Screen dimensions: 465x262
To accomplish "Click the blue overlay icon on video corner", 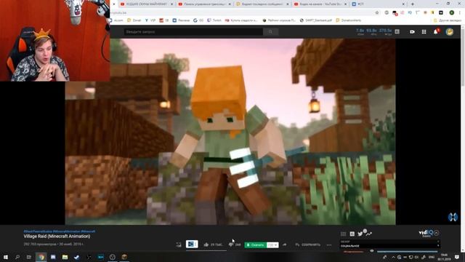I will coord(453,217).
